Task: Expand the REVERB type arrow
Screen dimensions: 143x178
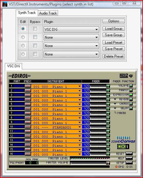Action: pos(115,99)
